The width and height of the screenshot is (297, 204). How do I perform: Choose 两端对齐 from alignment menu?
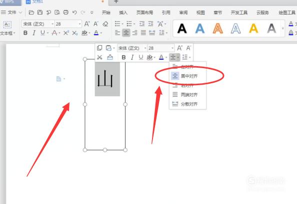tap(187, 95)
